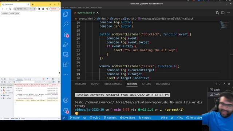
Task: Open the Default levels dropdown in DevTools
Action: tap(40, 82)
